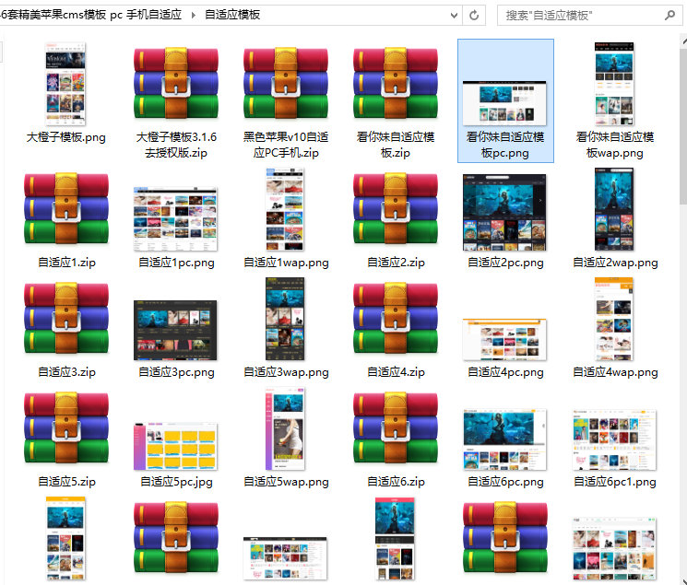Expand the breadcrumb arrow before 自适应模板
Viewport: 687px width, 585px height.
pyautogui.click(x=194, y=16)
